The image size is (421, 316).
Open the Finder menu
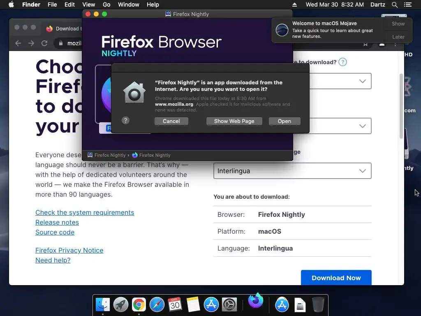click(31, 5)
